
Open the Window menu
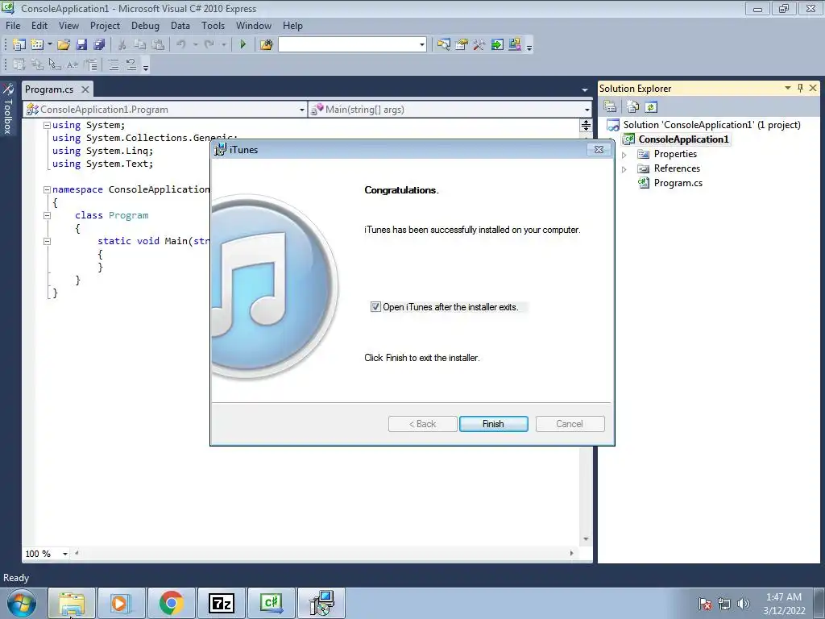click(x=254, y=25)
